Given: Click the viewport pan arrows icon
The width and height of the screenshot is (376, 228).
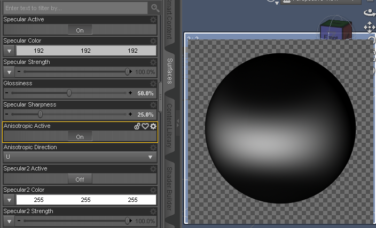Looking at the screenshot, I should point(370,27).
